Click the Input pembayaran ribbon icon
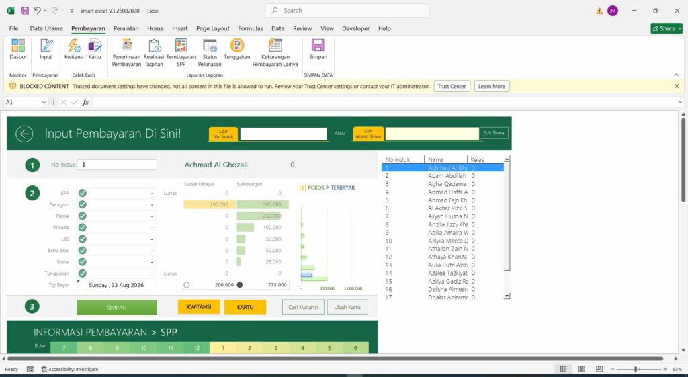Viewport: 688px width, 377px height. point(46,48)
